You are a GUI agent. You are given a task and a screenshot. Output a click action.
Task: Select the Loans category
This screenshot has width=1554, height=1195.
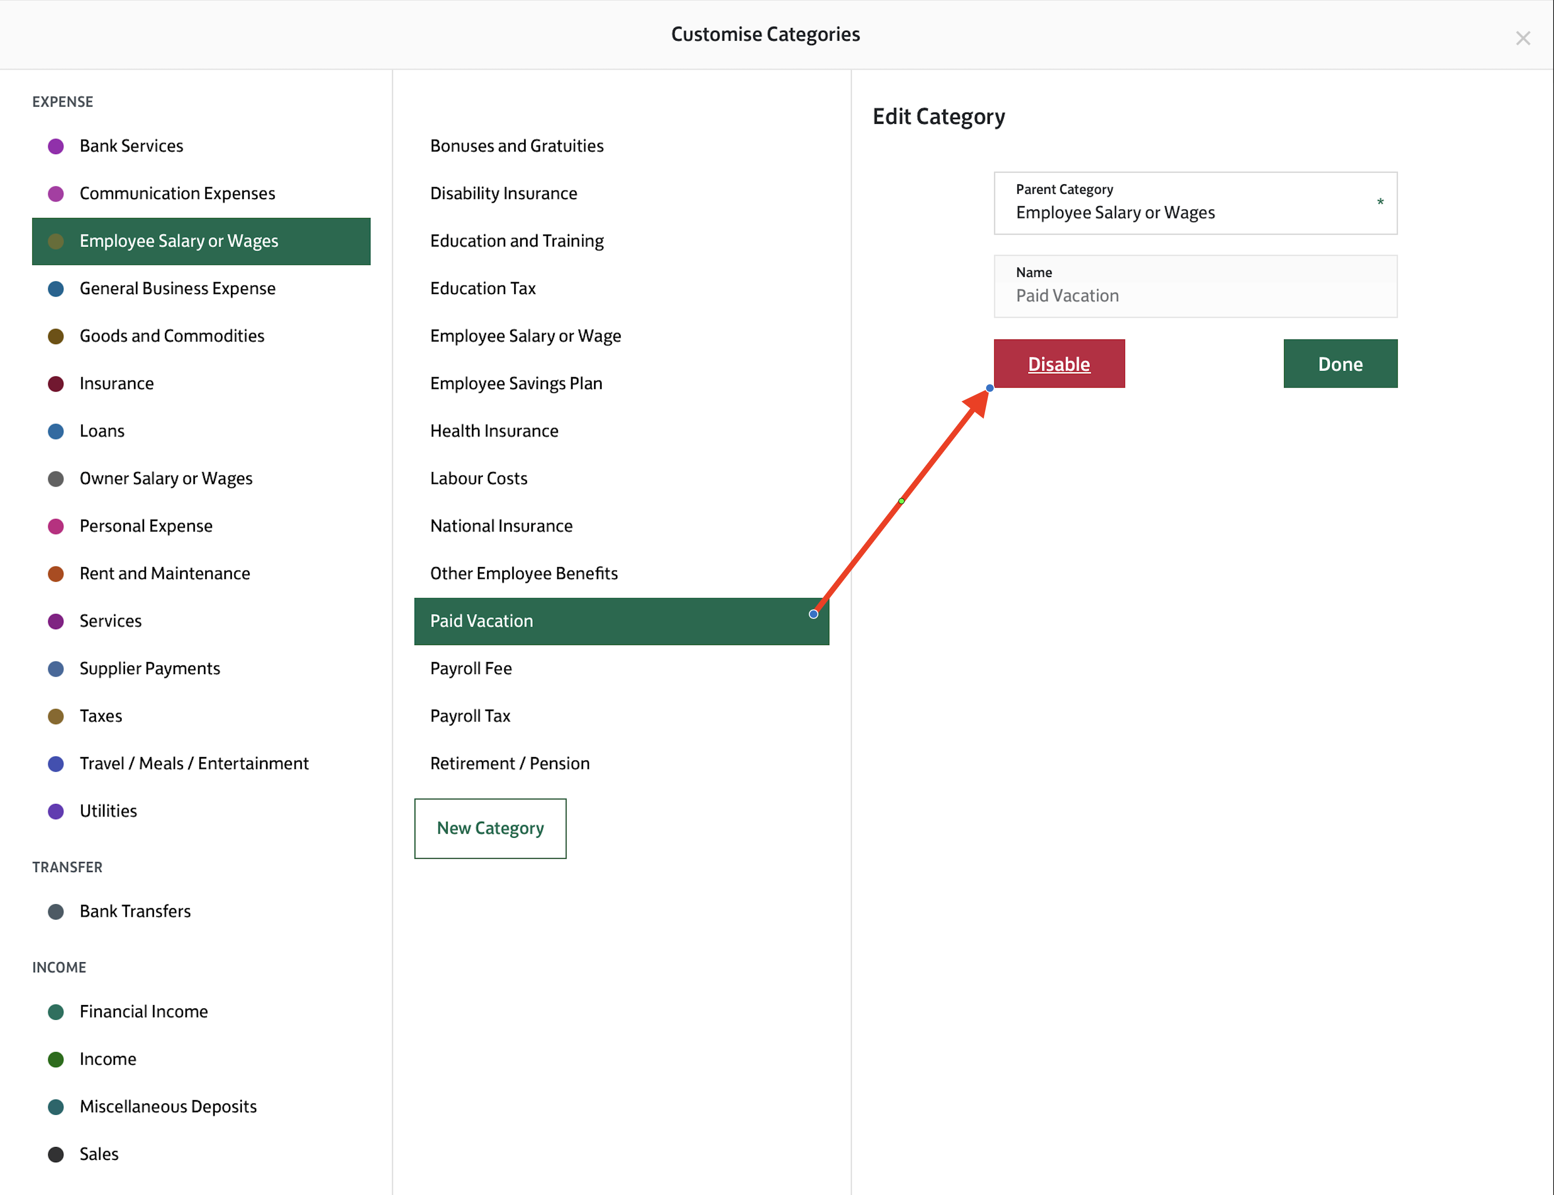pos(201,431)
